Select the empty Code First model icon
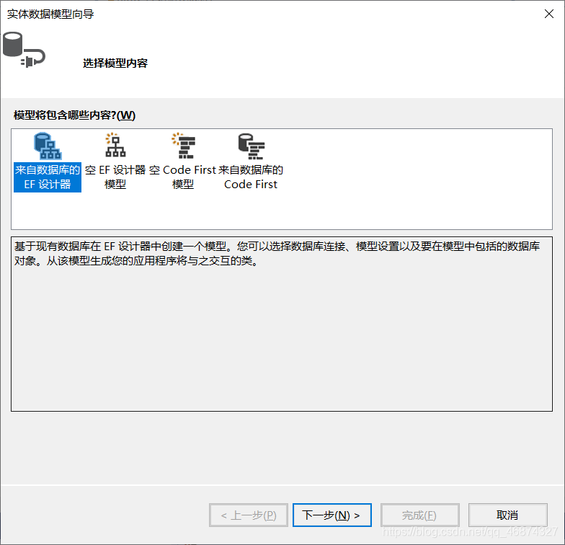Viewport: 565px width, 545px height. click(183, 146)
